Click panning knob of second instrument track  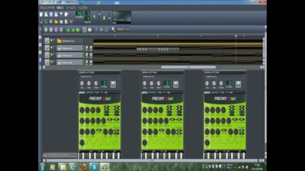coord(91,55)
